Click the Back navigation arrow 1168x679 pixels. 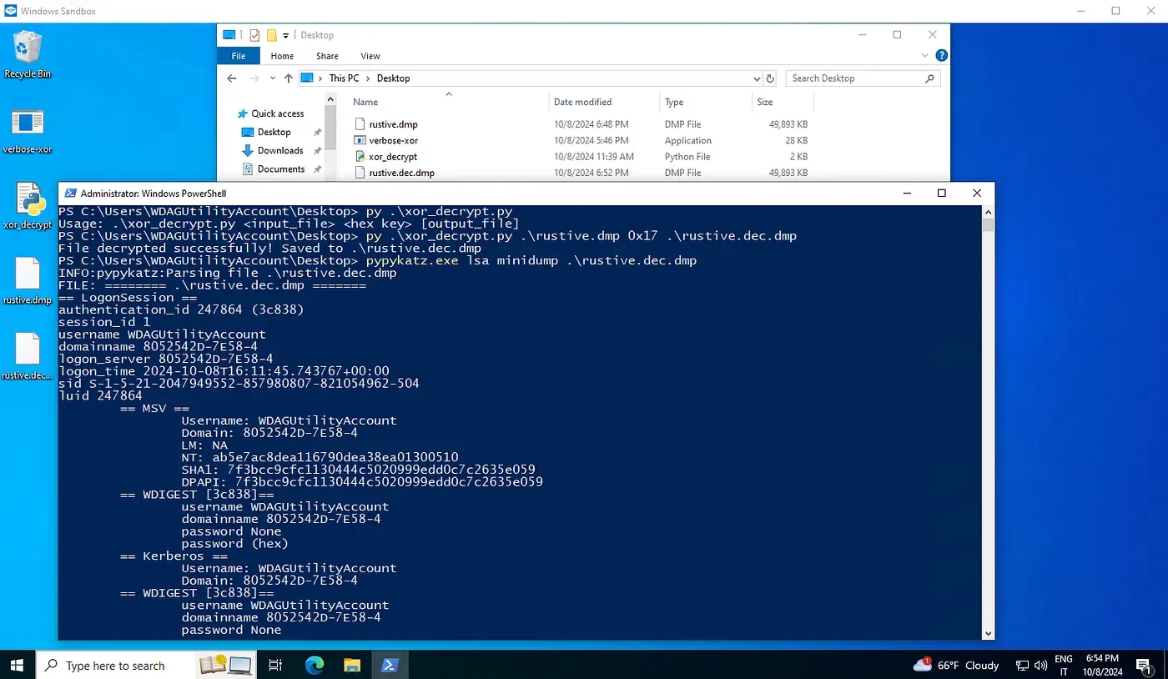tap(231, 78)
